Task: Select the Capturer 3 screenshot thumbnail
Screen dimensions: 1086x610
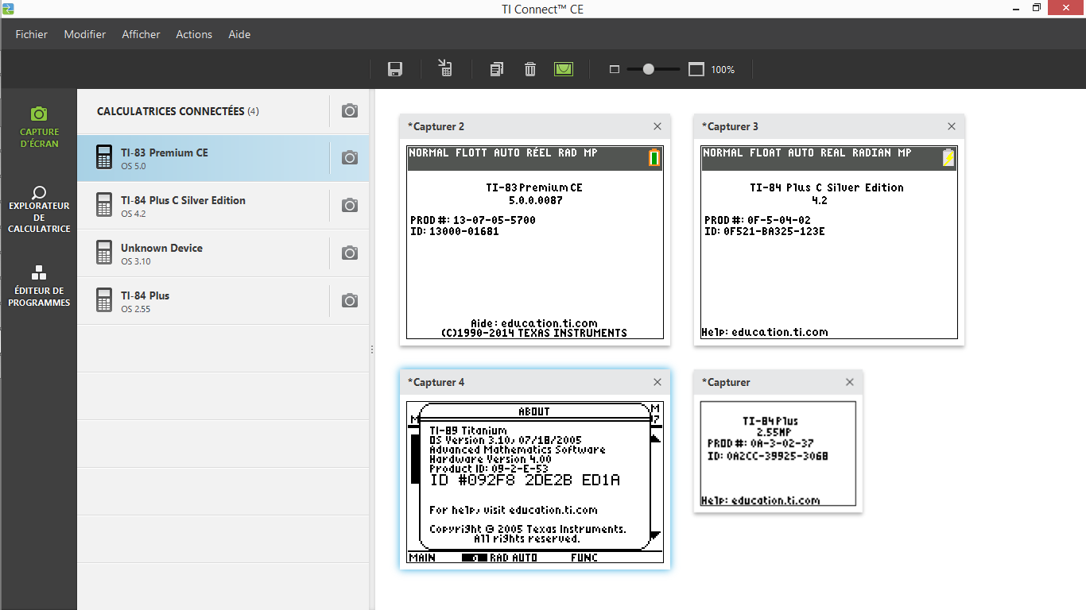Action: (x=829, y=242)
